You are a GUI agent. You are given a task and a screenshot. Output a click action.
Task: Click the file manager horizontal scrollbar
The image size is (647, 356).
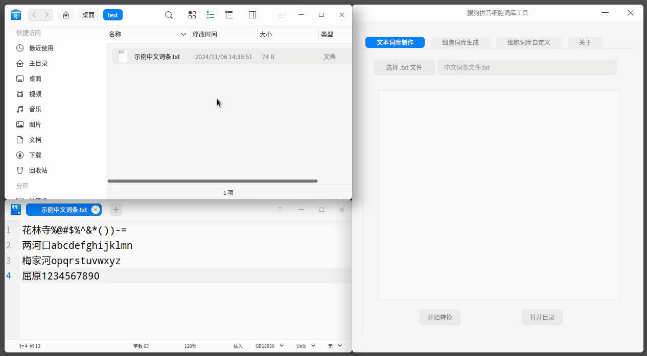[213, 181]
